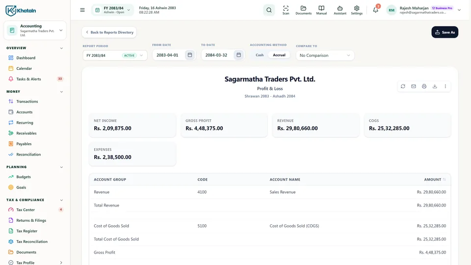The image size is (471, 265).
Task: Collapse the Planning section
Action: point(61,167)
